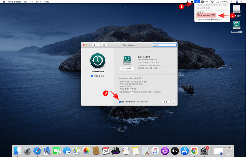This screenshot has width=246, height=157.
Task: Open the Apple menu
Action: point(4,2)
